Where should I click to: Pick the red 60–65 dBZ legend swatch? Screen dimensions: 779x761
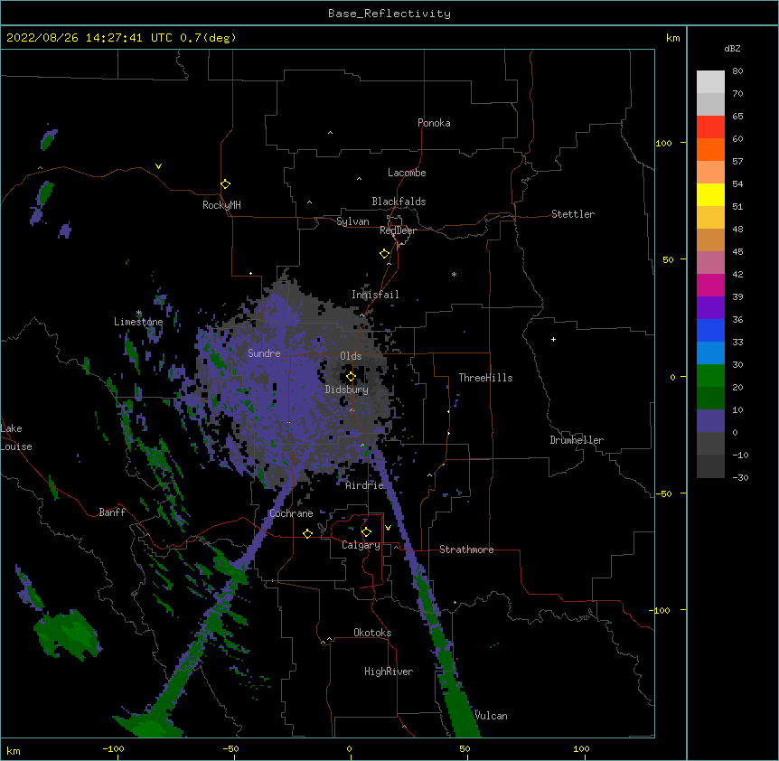pos(710,127)
